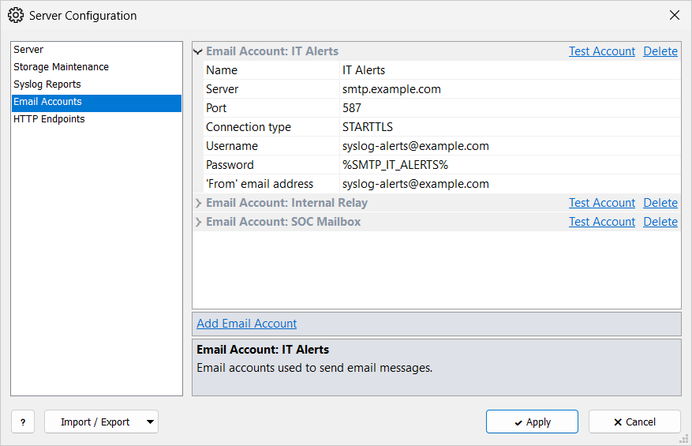Click Add Email Account link

coord(247,324)
